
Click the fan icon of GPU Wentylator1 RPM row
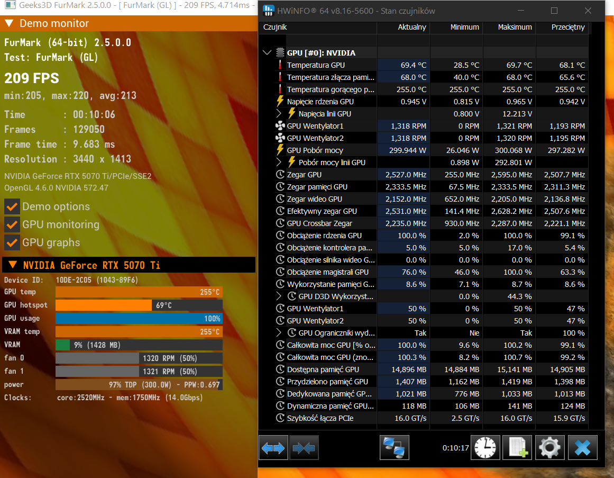pos(280,126)
